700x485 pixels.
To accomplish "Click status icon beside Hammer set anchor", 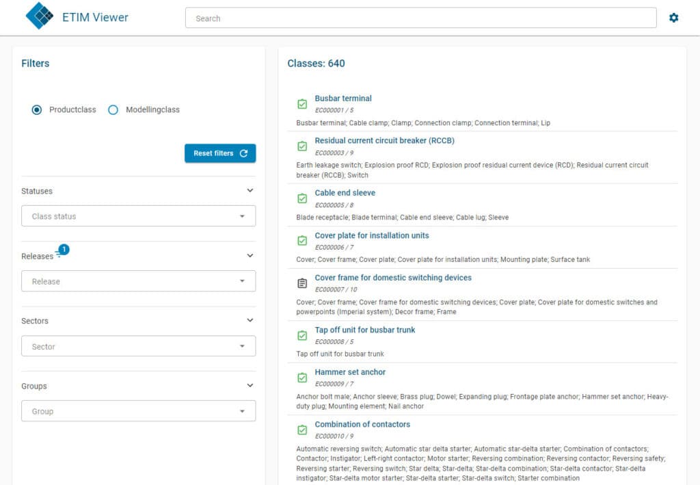I will (x=302, y=378).
